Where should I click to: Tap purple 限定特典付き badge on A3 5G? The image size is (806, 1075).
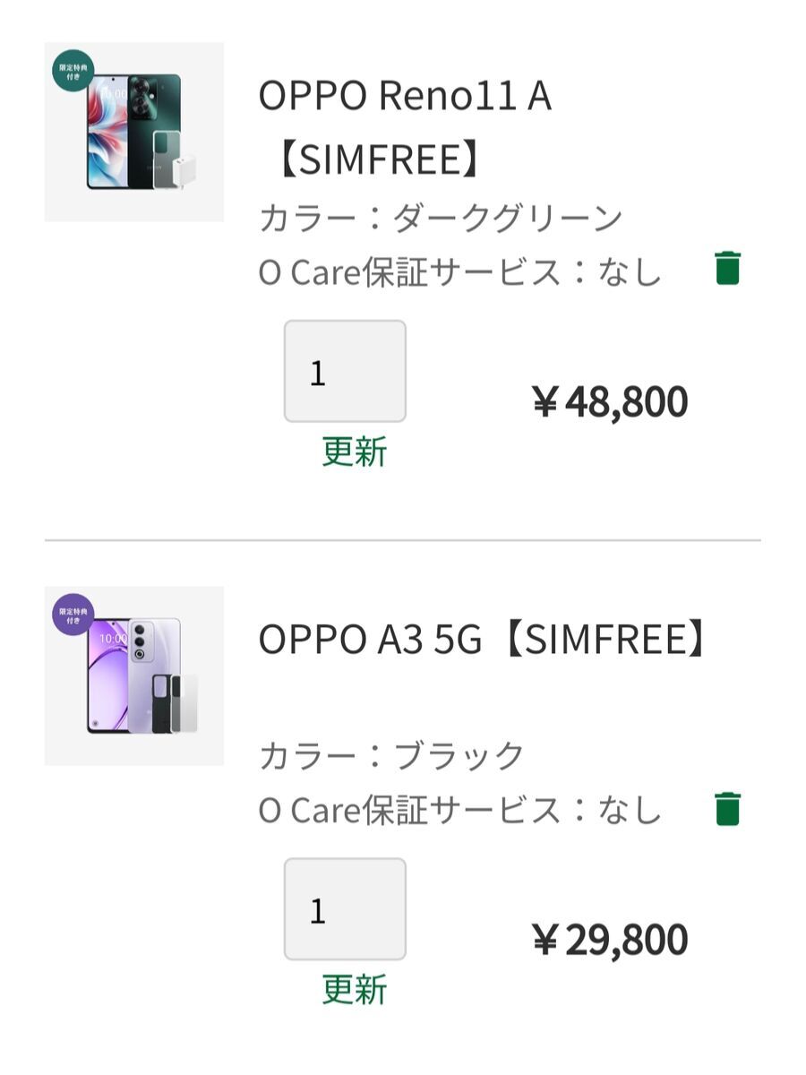tap(73, 615)
